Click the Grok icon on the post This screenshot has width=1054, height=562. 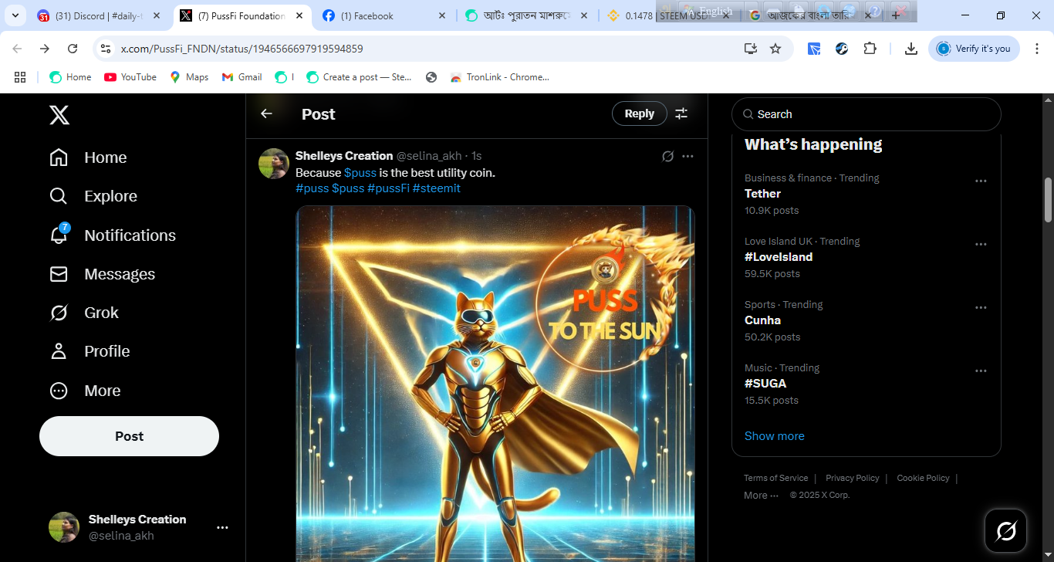point(668,156)
